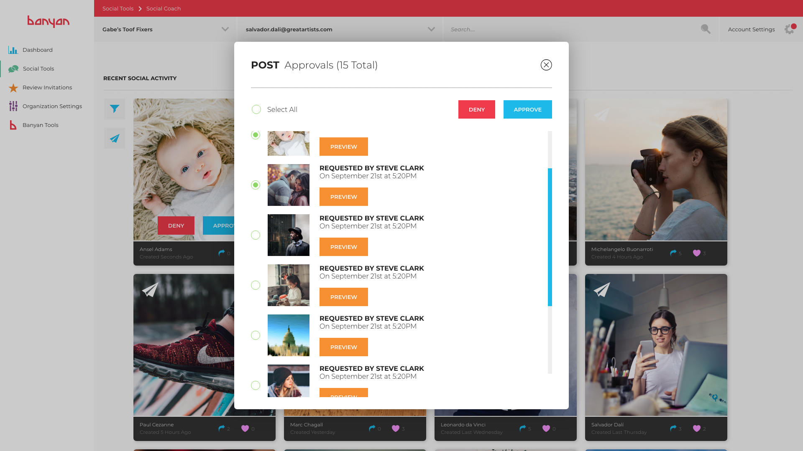Click the Organization Settings sliders icon
803x451 pixels.
click(13, 106)
